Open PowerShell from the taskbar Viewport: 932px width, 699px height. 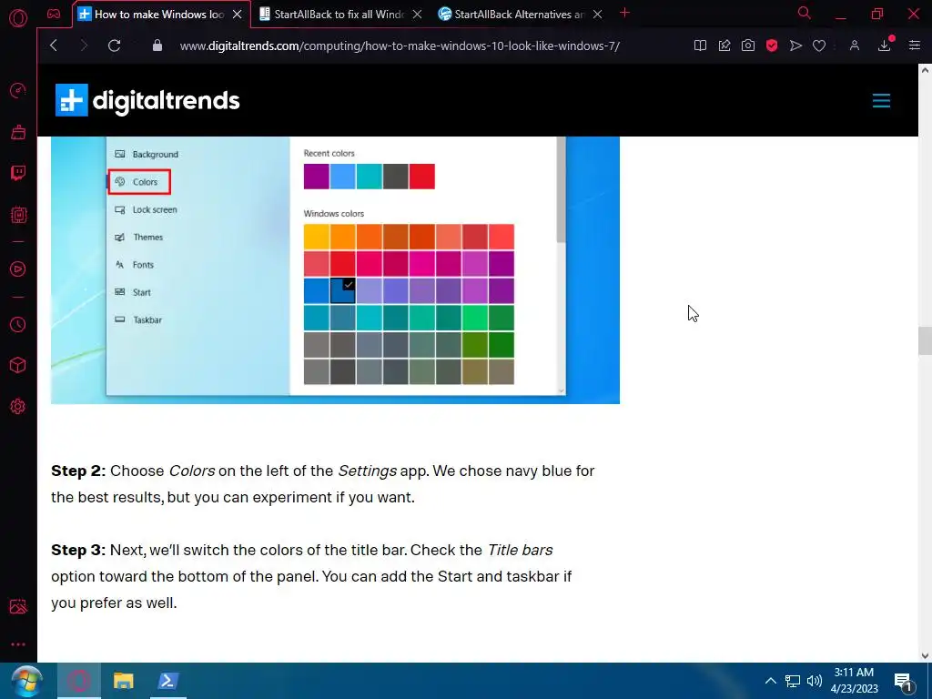coord(167,681)
